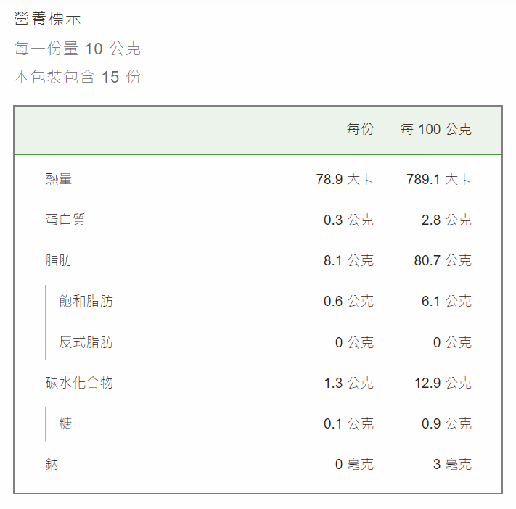
Task: Click the 脂肪 row label
Action: point(59,260)
